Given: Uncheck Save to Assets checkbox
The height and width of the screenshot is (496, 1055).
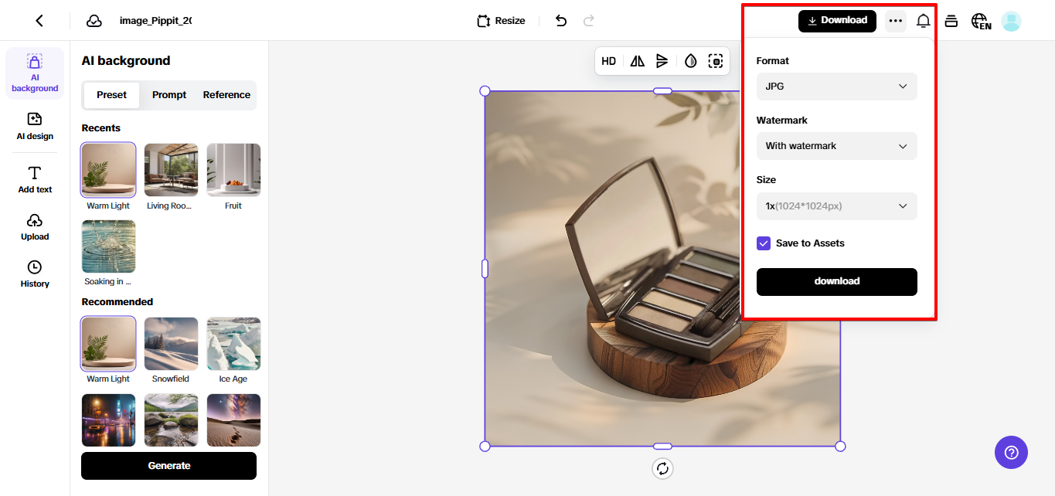Looking at the screenshot, I should (764, 243).
